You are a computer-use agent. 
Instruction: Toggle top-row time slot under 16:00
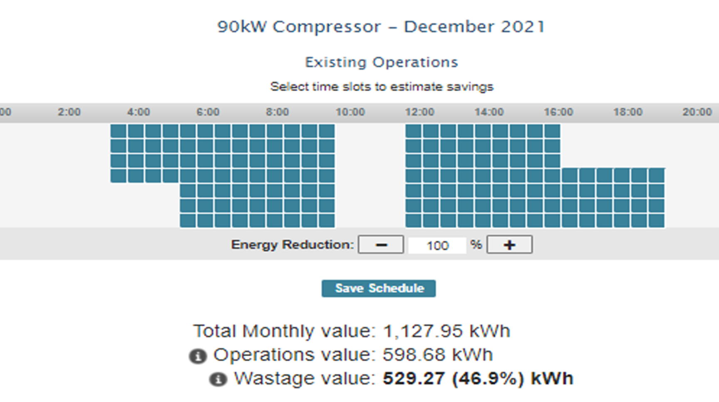[x=552, y=131]
